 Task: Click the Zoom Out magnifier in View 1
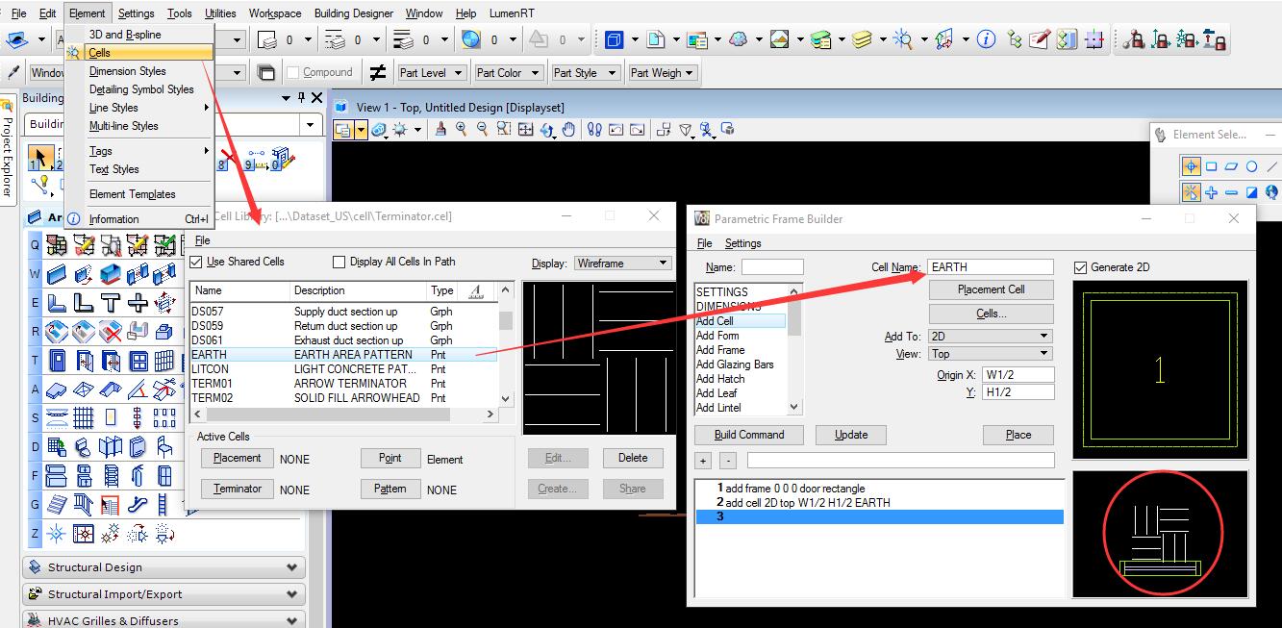(483, 130)
